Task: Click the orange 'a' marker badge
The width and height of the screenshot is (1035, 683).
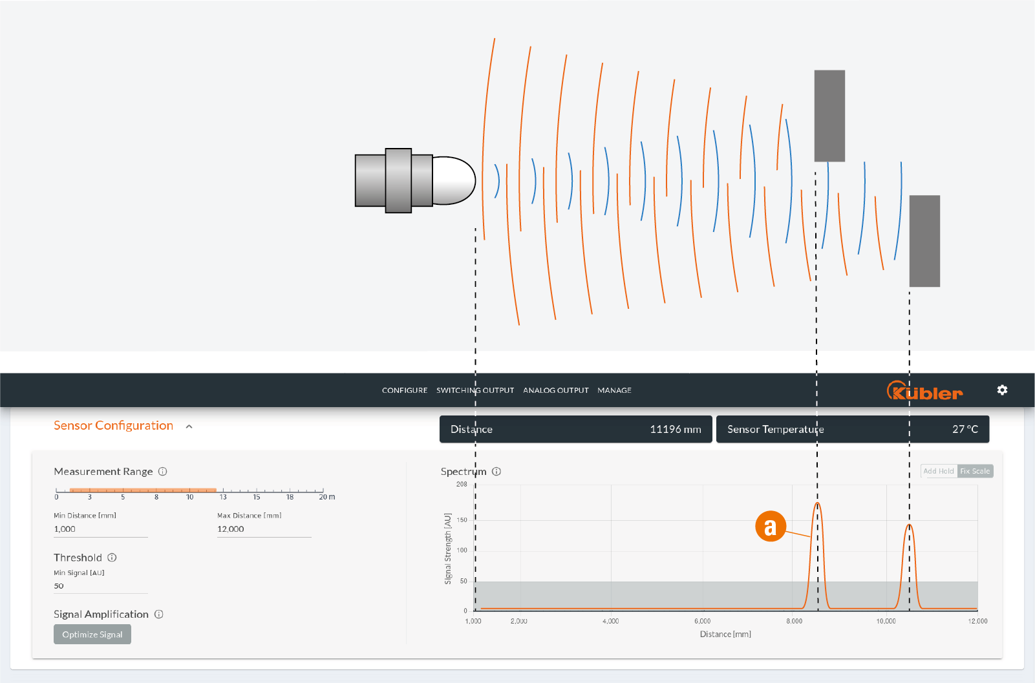Action: pyautogui.click(x=770, y=526)
